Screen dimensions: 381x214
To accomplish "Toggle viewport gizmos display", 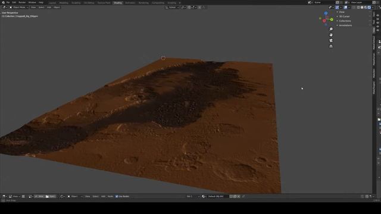I will 337,7.
